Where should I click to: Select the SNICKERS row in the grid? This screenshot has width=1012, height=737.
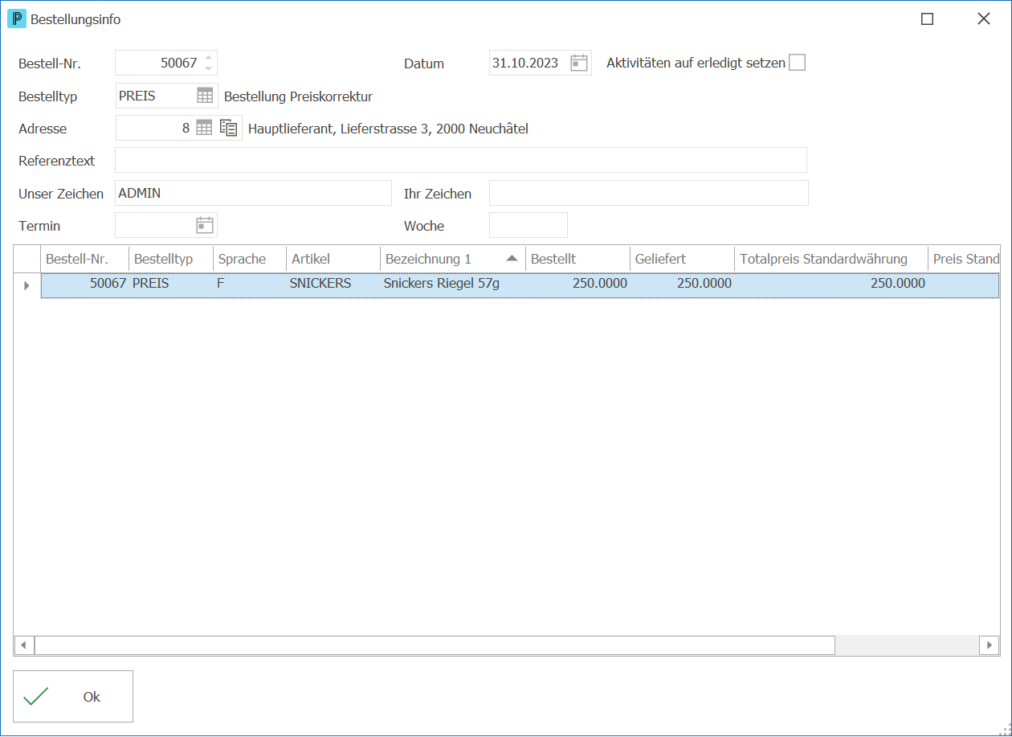click(520, 285)
